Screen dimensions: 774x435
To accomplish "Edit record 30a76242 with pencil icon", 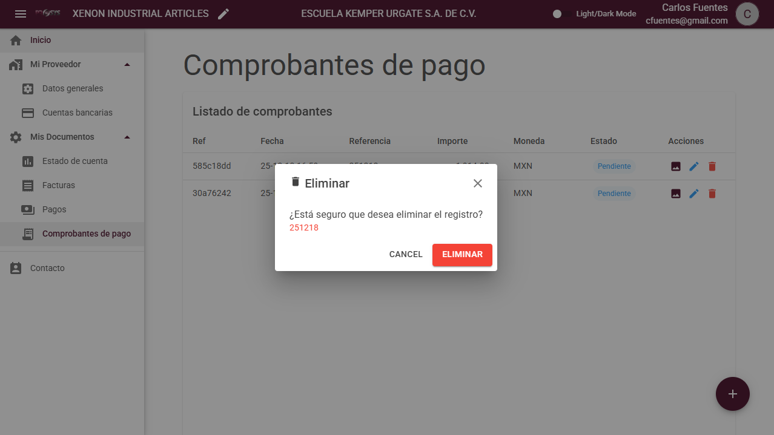I will (x=694, y=194).
